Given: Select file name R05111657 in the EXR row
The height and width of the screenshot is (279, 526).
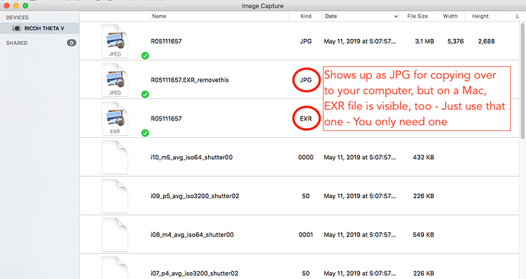Looking at the screenshot, I should coord(166,119).
